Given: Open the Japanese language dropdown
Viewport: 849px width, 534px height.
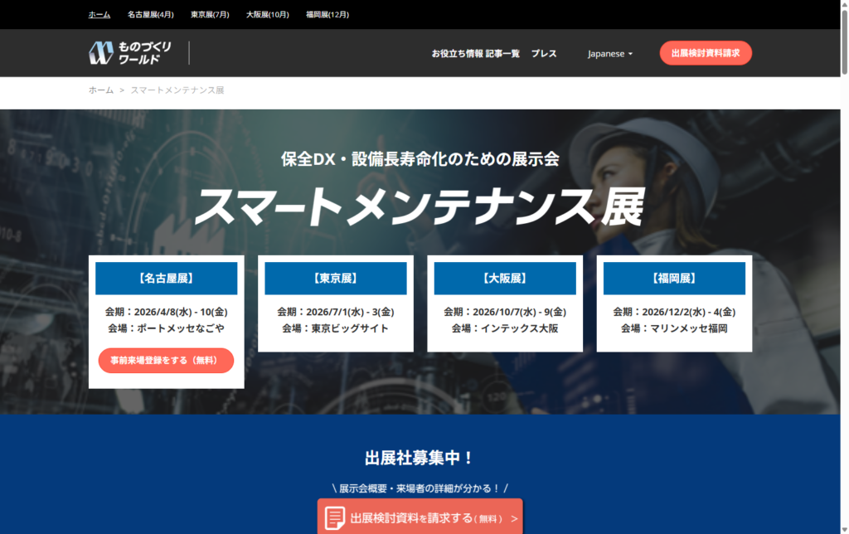Looking at the screenshot, I should click(x=610, y=53).
